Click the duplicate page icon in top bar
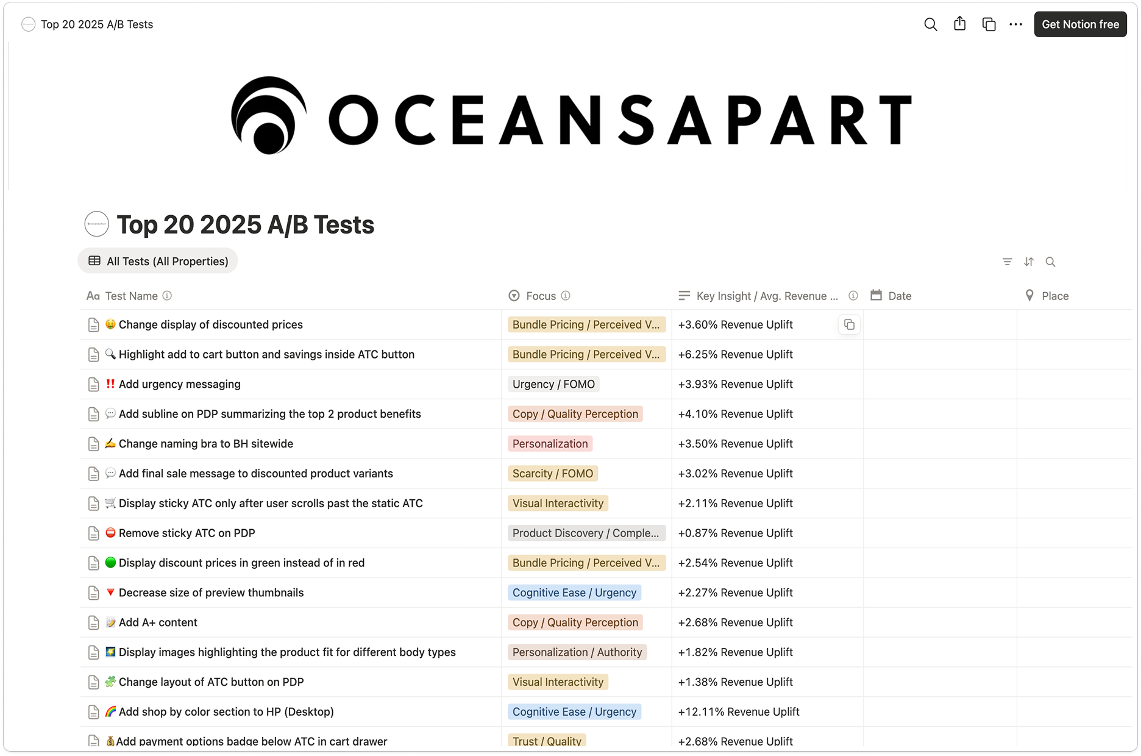 989,24
